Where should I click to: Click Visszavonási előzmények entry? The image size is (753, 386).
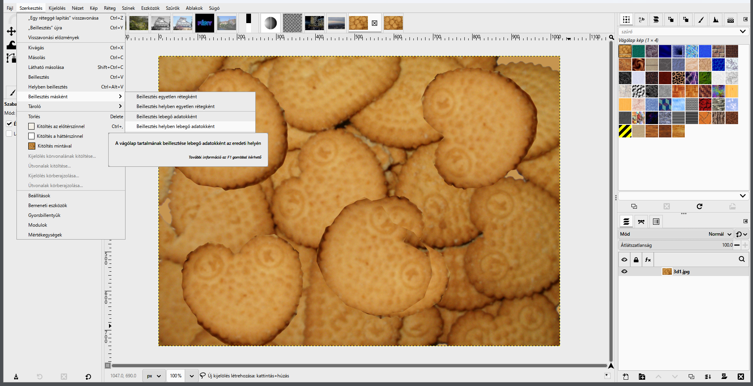[x=71, y=38]
